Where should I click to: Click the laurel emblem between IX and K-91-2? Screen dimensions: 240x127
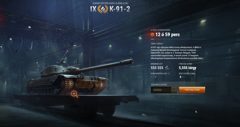pos(103,9)
